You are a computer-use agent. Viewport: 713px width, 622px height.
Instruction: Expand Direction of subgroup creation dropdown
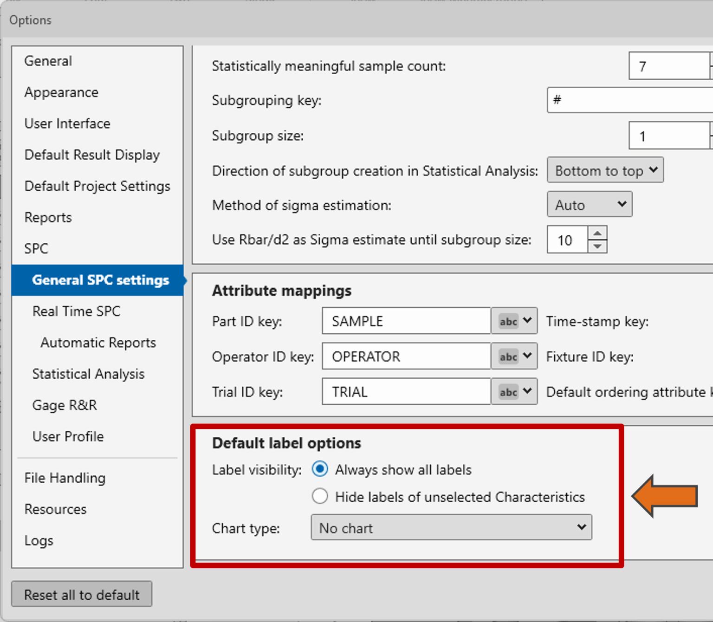(605, 170)
